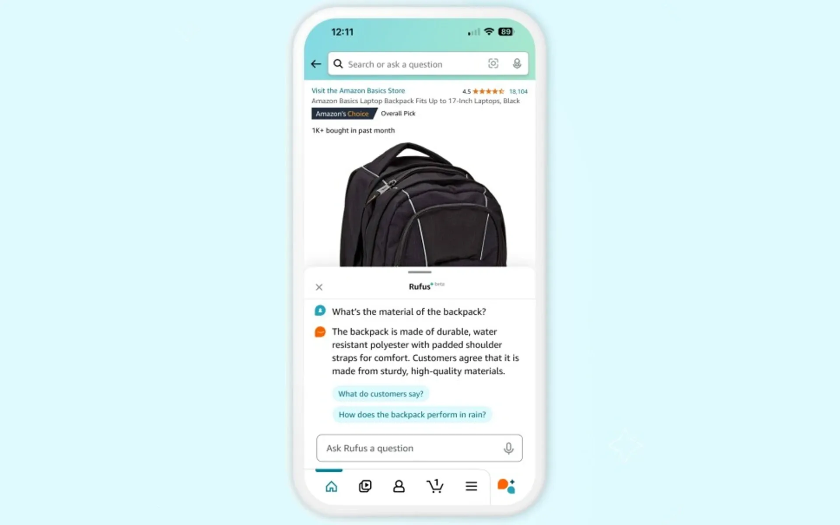The image size is (840, 525).
Task: Tap the back arrow navigation icon
Action: [316, 63]
